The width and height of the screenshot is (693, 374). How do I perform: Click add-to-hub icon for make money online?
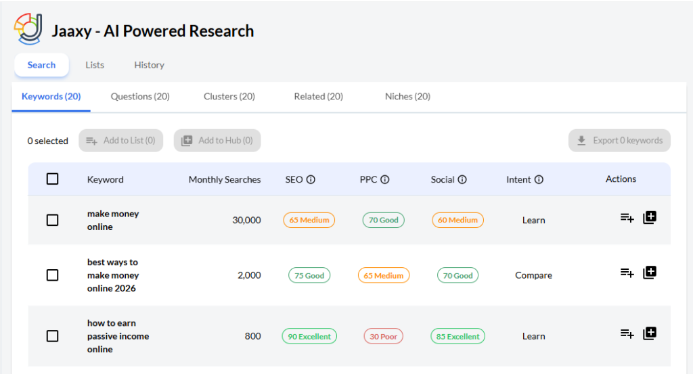tap(650, 217)
